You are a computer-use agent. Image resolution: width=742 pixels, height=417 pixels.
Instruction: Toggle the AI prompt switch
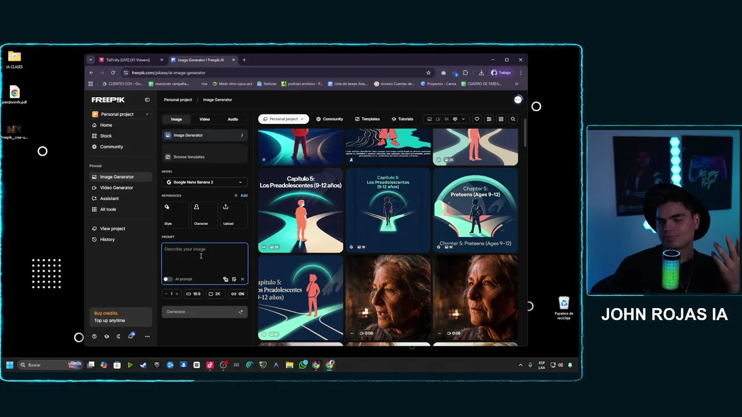(x=168, y=279)
